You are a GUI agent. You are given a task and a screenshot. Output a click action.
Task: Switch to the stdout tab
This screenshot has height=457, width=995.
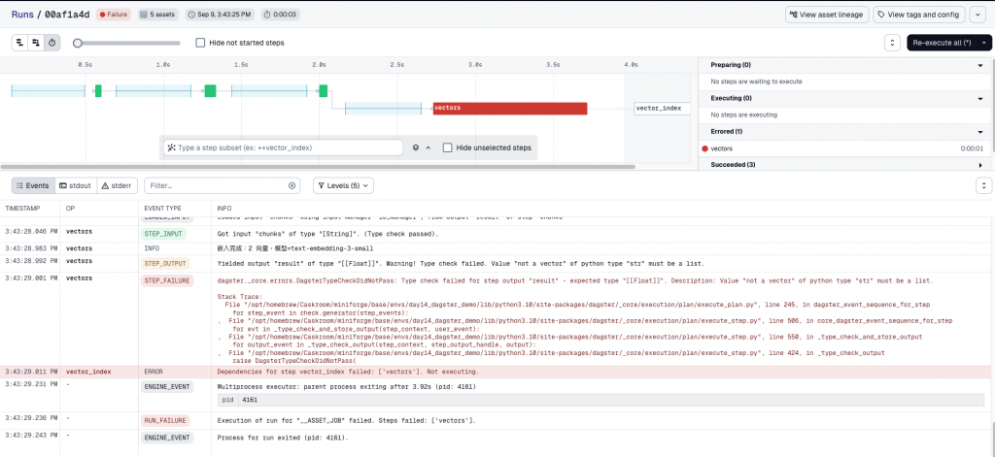75,185
